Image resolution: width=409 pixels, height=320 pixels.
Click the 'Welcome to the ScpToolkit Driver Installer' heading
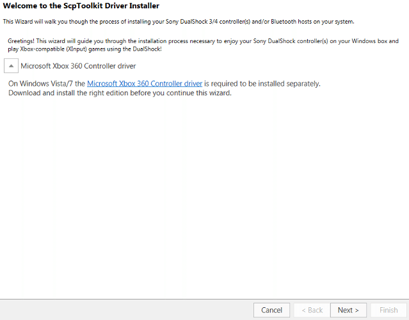(x=81, y=6)
